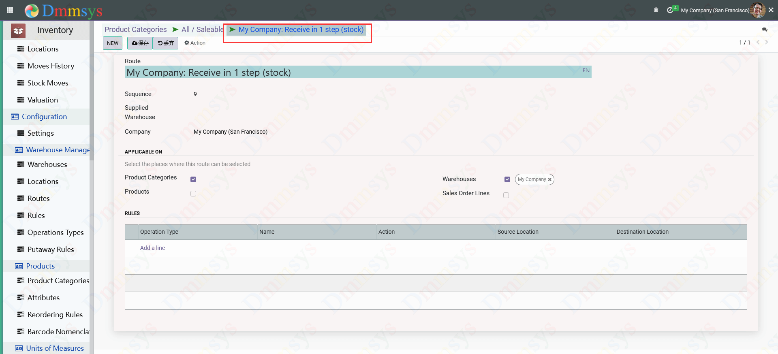Click the Inventory app title
The image size is (778, 354).
click(55, 30)
